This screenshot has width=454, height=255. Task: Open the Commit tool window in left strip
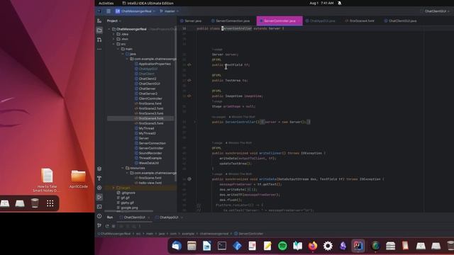[x=99, y=21]
